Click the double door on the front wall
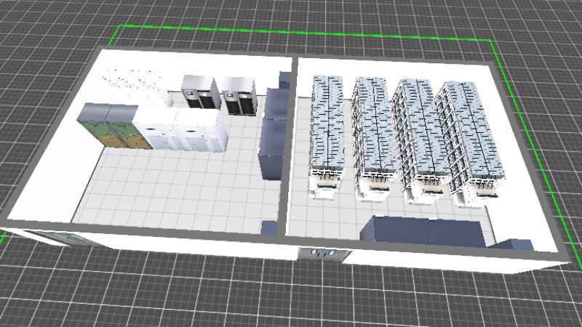 point(324,254)
